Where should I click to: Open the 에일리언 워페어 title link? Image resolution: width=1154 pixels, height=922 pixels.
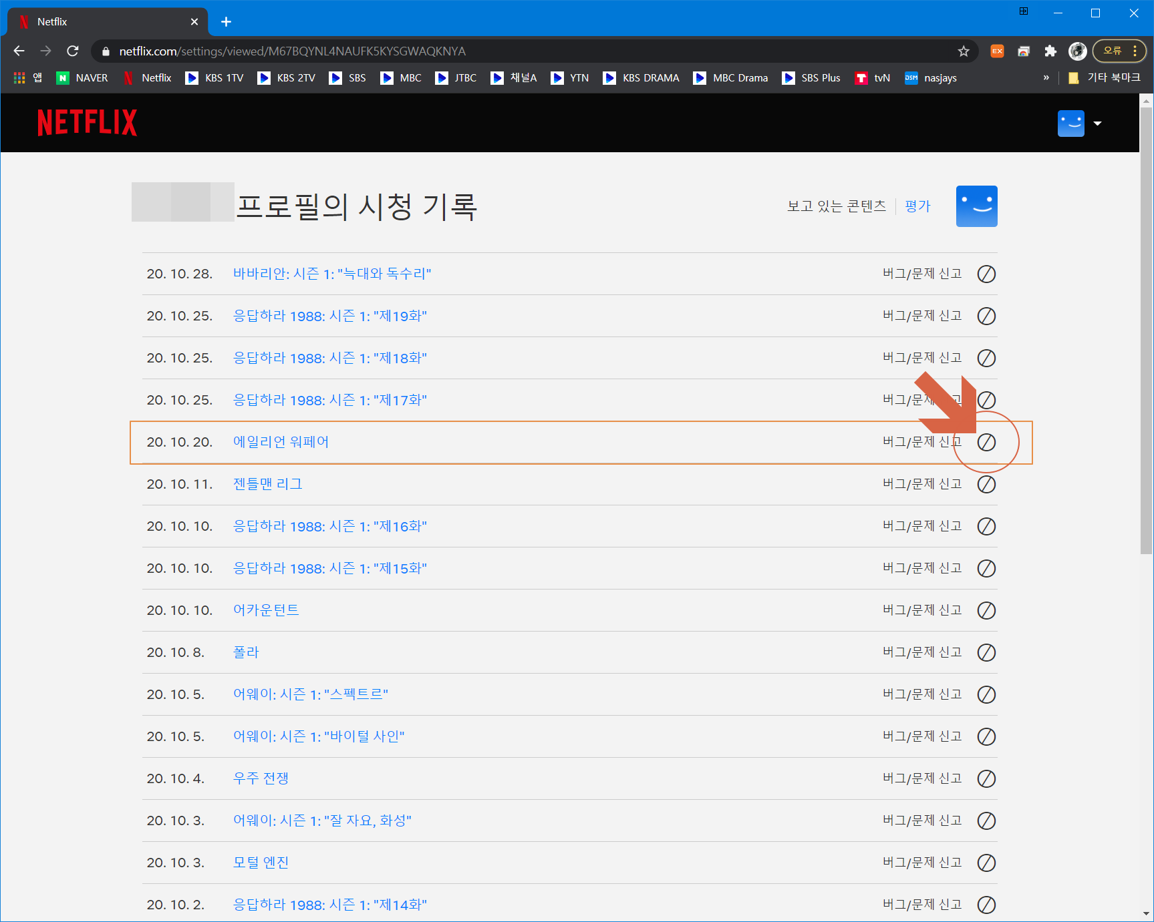(x=281, y=442)
